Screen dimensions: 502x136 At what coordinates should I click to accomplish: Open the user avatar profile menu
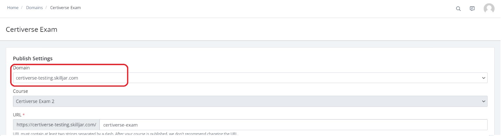pyautogui.click(x=489, y=9)
